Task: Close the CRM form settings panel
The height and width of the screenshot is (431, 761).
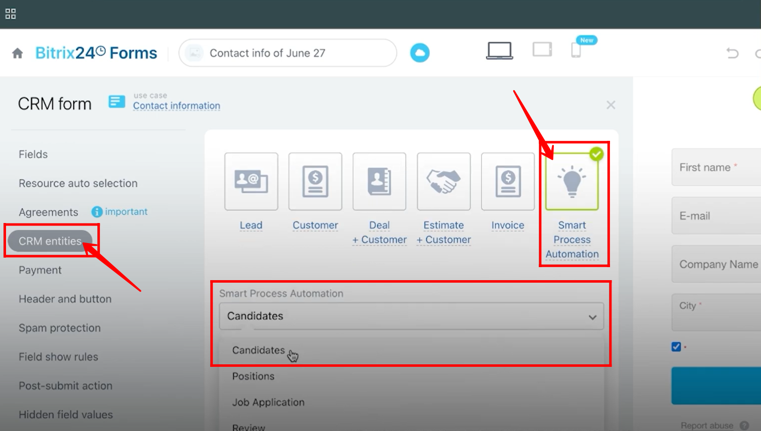Action: pyautogui.click(x=611, y=105)
